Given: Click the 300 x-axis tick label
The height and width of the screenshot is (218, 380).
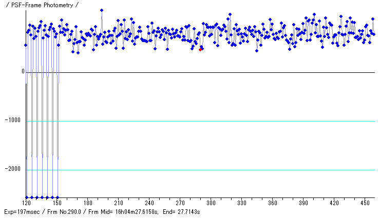Looking at the screenshot, I should tap(211, 203).
